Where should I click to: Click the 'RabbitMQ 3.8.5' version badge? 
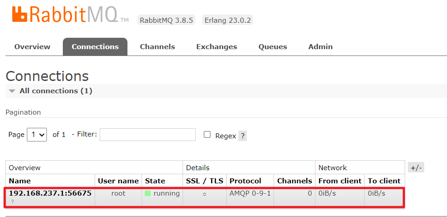167,20
